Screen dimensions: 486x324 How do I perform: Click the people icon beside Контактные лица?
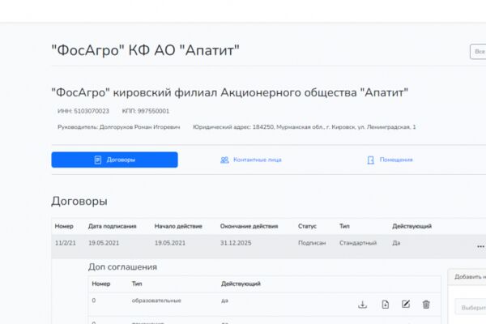pos(224,160)
